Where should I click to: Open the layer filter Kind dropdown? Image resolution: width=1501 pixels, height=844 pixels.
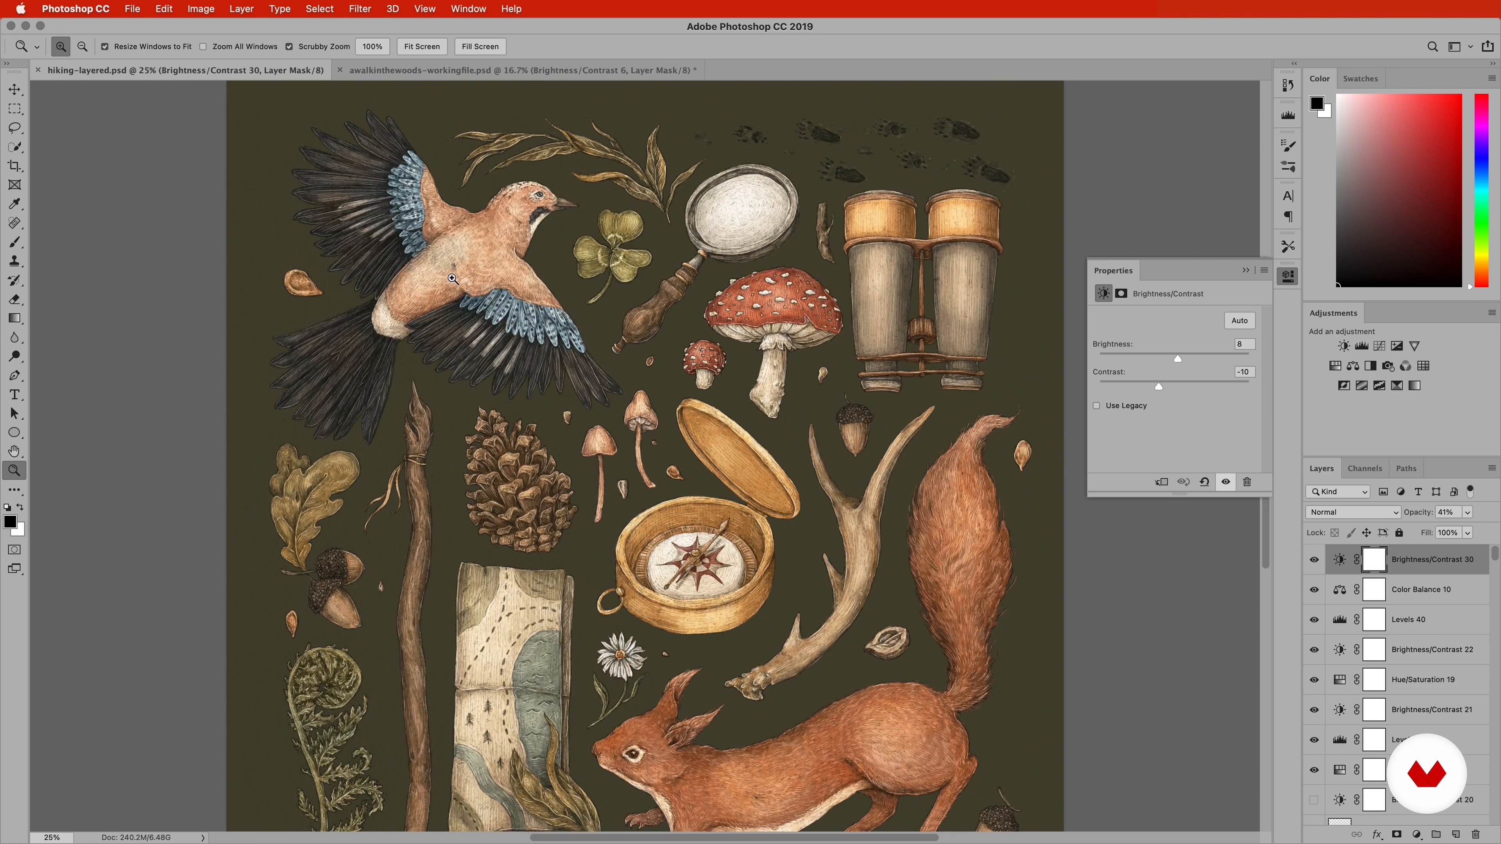1338,492
